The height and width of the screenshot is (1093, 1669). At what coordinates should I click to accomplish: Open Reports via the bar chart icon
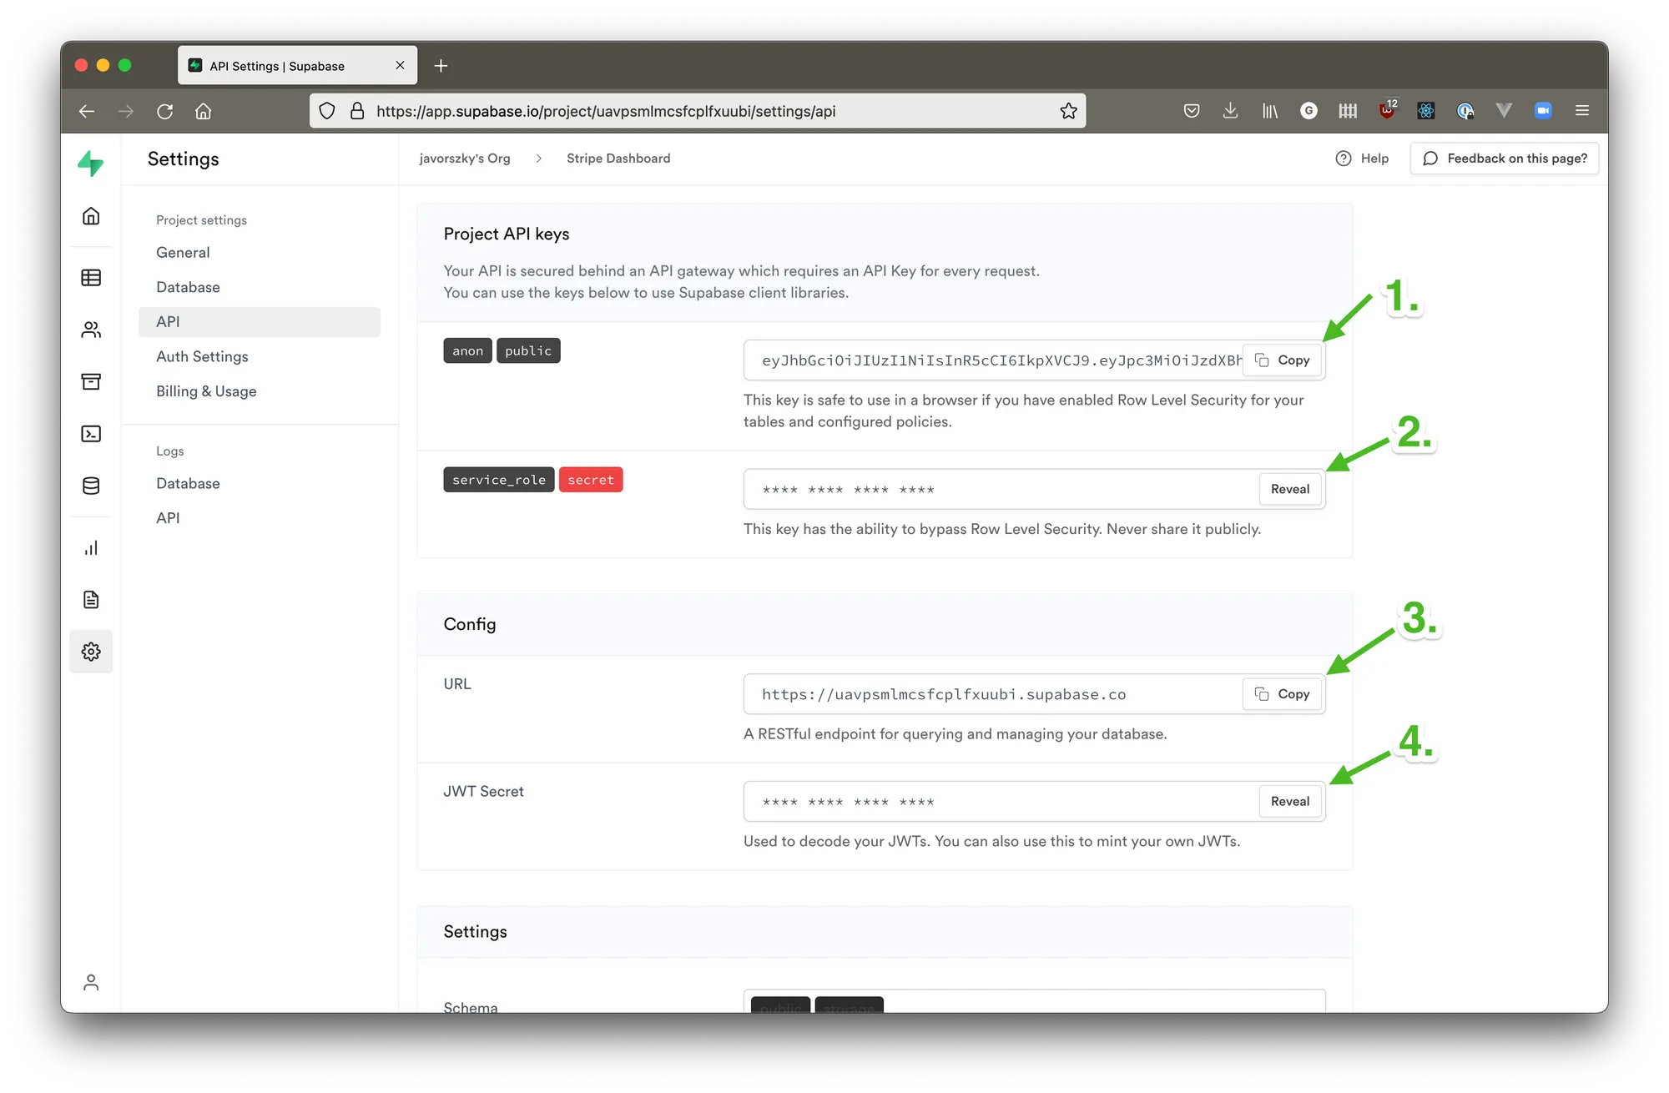91,547
